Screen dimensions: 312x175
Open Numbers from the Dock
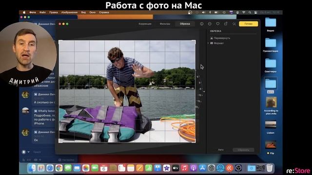click(x=149, y=168)
